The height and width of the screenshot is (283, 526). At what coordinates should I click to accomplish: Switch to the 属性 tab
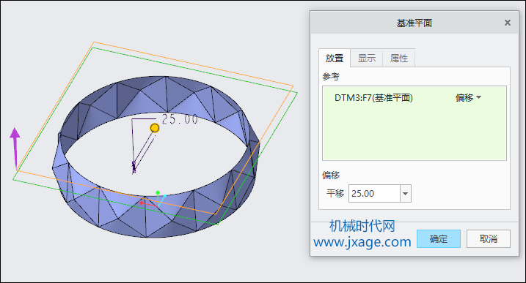(399, 59)
